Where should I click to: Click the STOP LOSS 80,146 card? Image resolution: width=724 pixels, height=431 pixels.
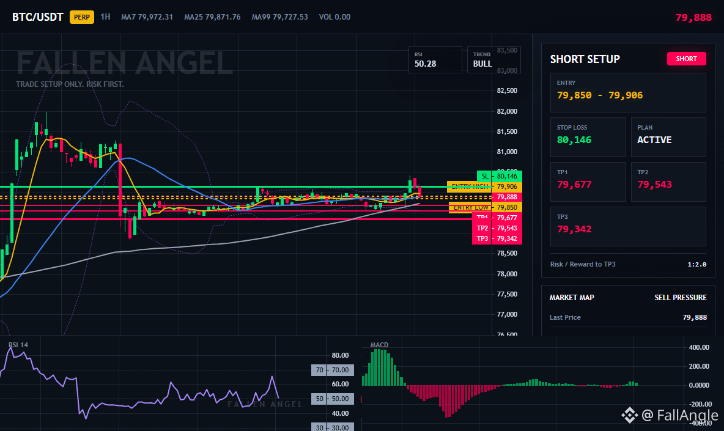click(588, 137)
